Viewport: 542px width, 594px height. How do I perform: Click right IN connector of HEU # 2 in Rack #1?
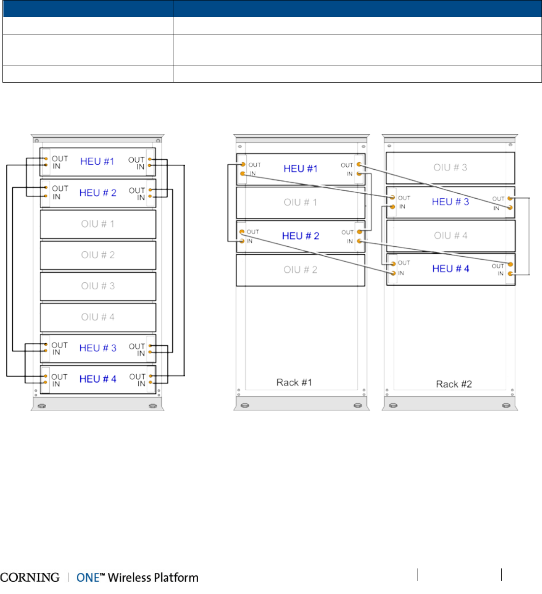360,241
